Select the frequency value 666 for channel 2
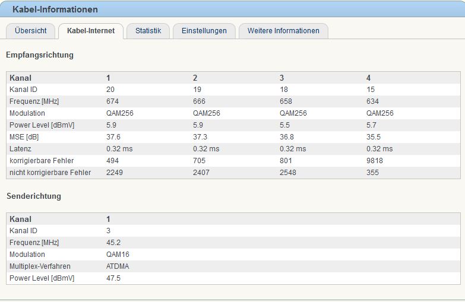The height and width of the screenshot is (302, 465). coord(199,101)
